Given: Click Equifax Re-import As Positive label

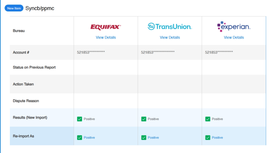Looking at the screenshot, I should tap(89, 137).
